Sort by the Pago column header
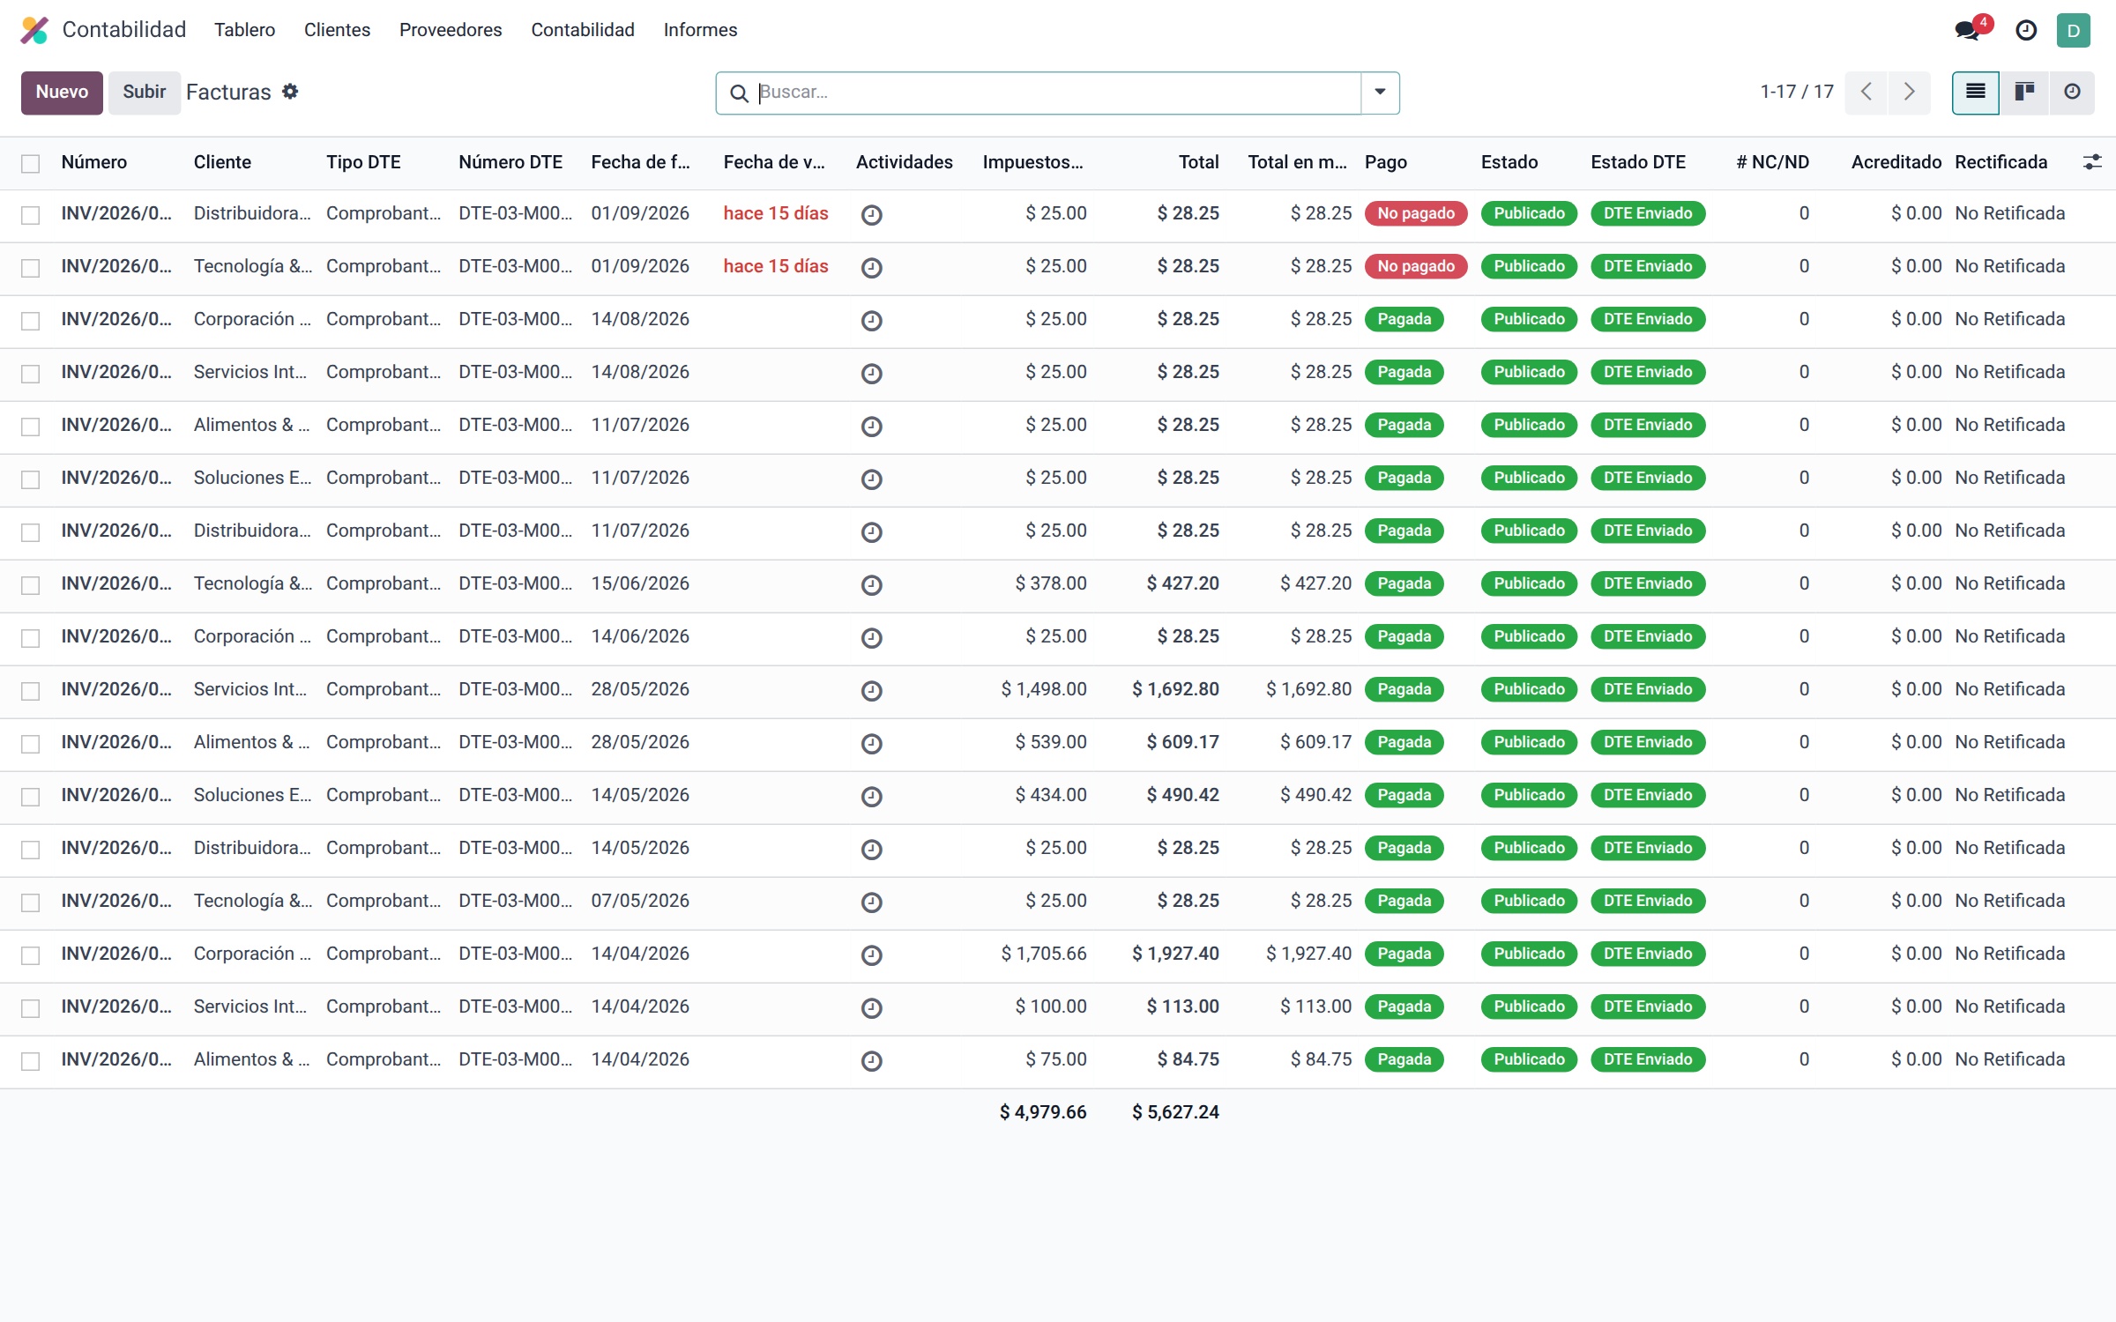 (x=1385, y=162)
